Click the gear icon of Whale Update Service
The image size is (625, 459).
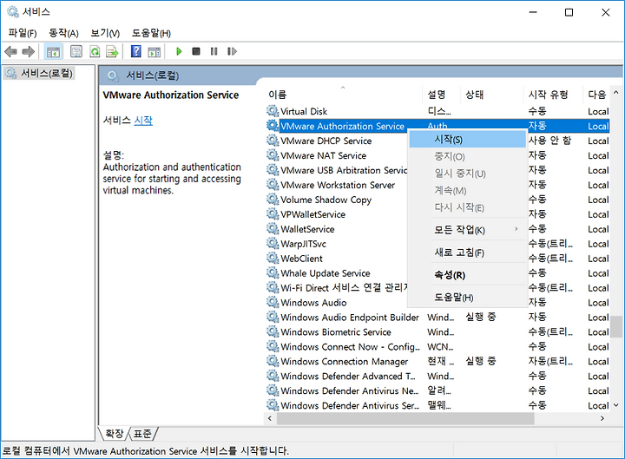273,273
